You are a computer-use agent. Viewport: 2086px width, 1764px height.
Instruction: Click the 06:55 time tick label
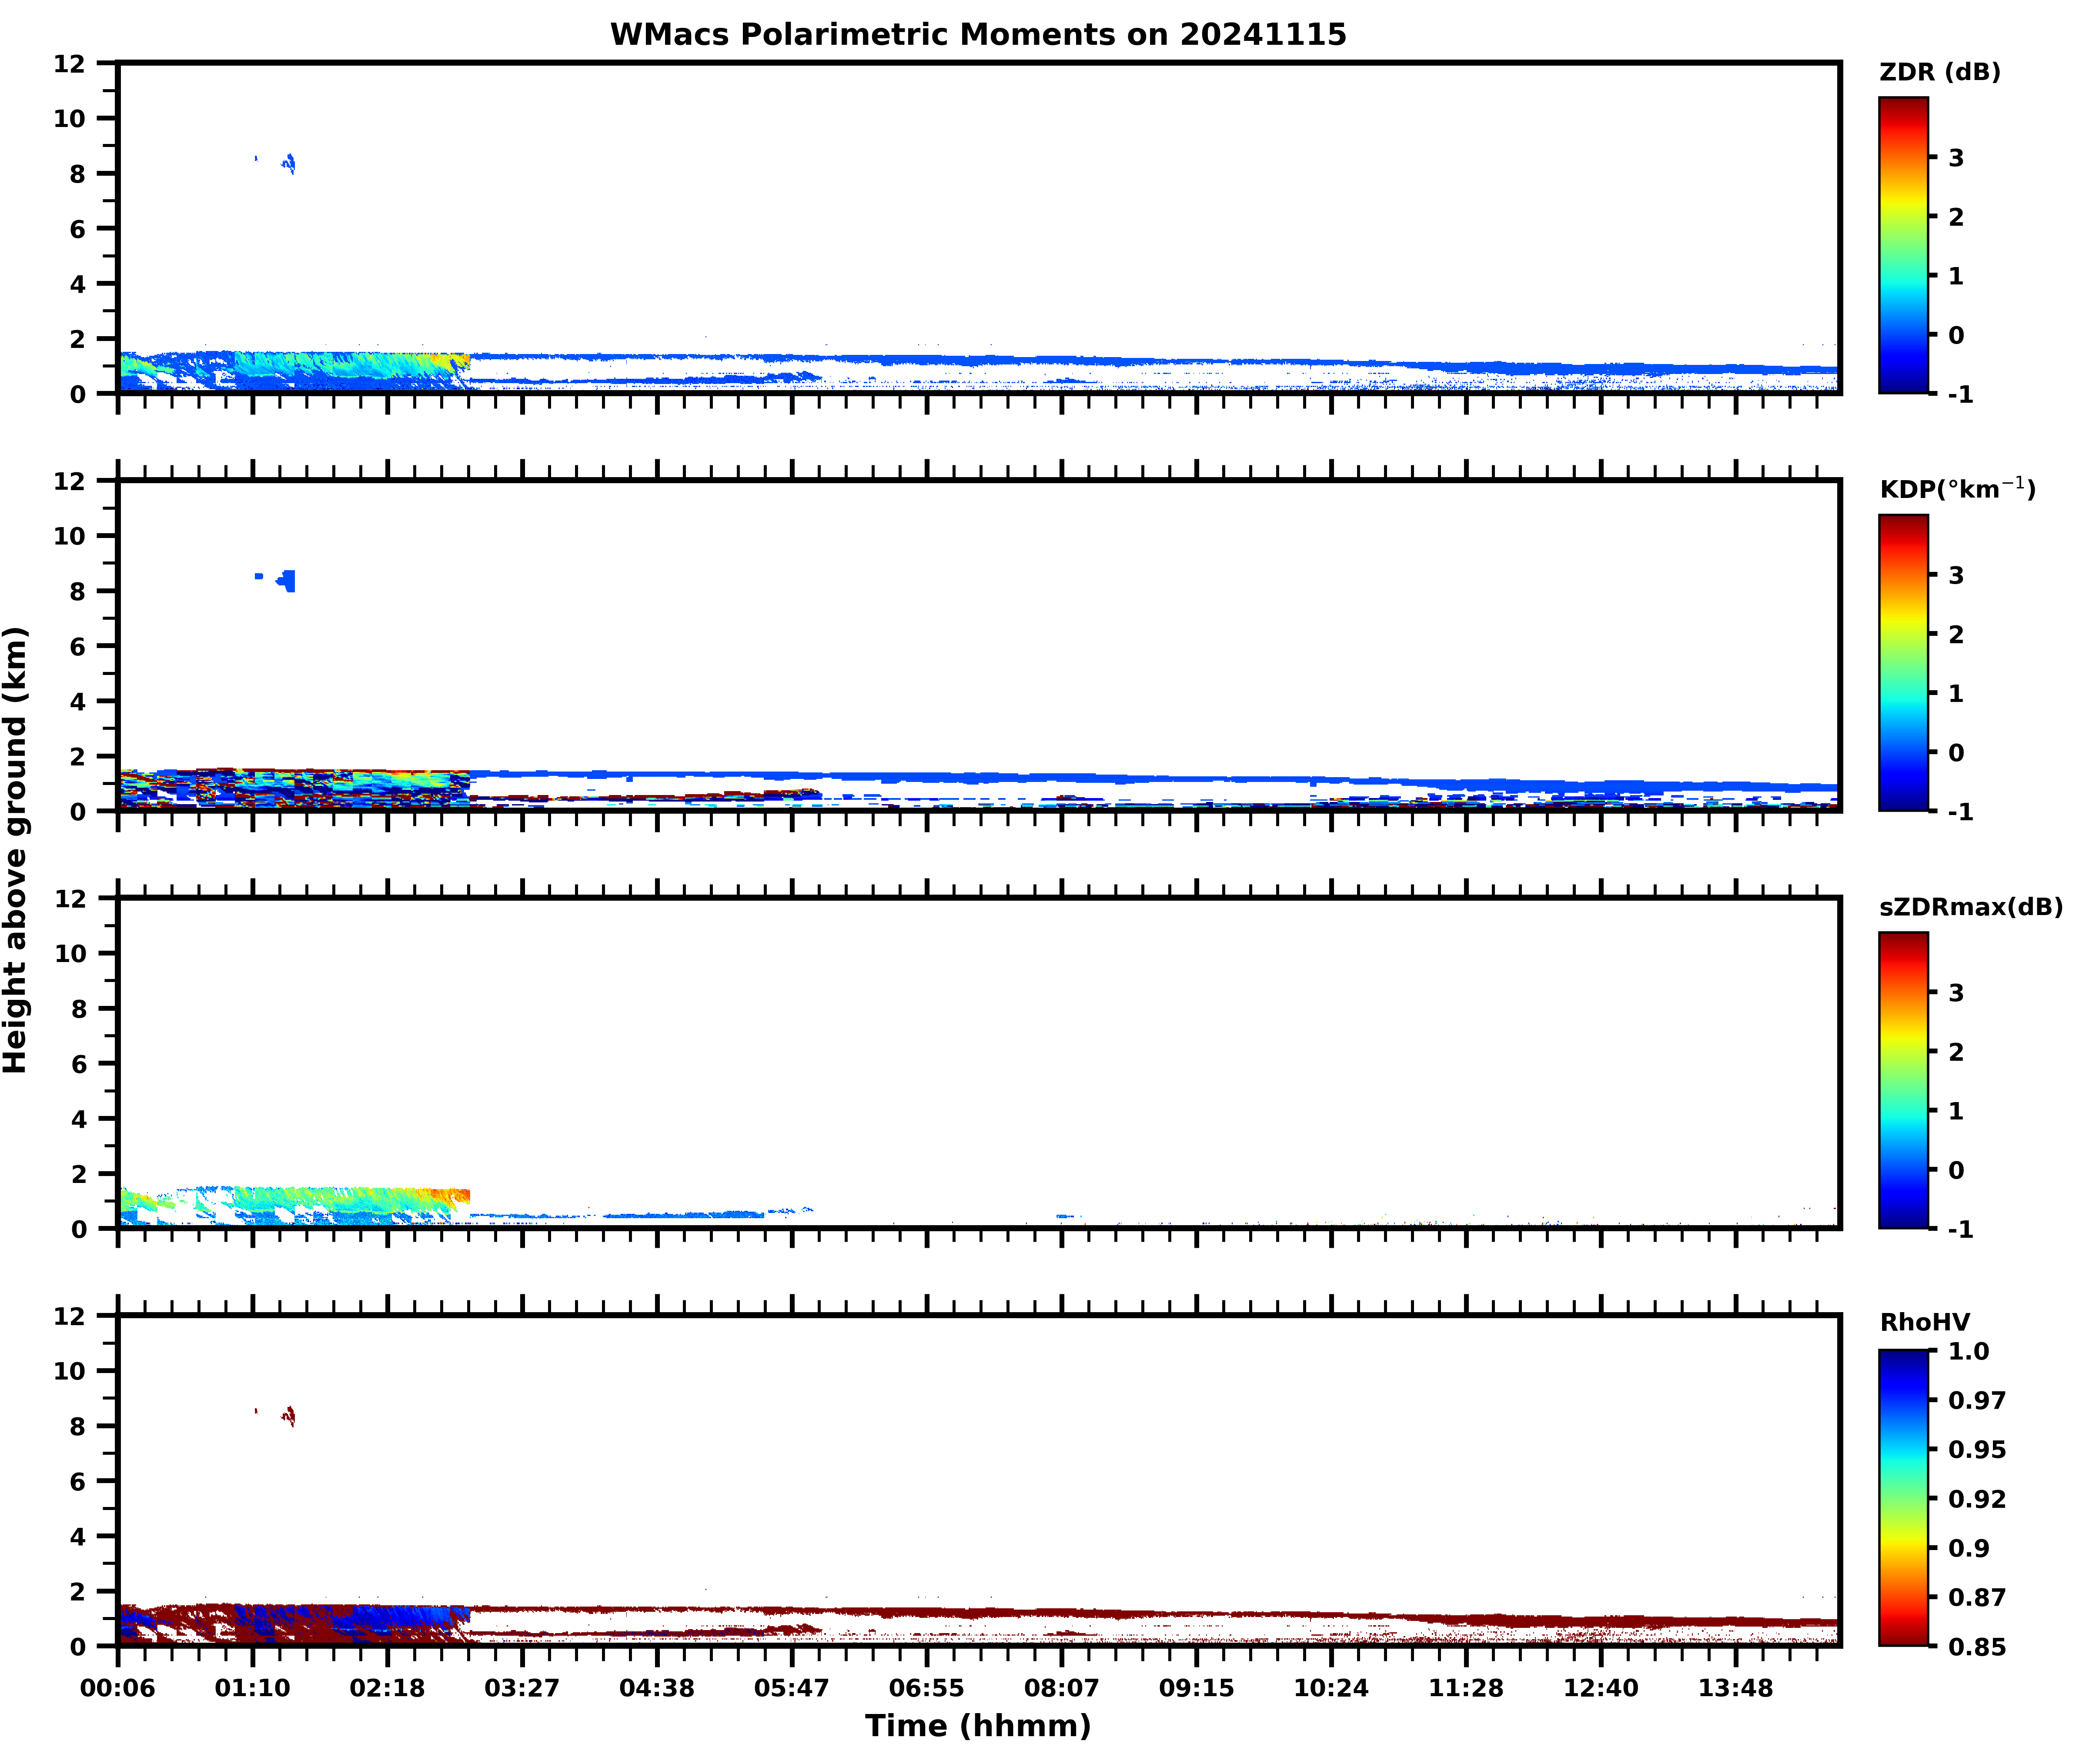pyautogui.click(x=926, y=1688)
